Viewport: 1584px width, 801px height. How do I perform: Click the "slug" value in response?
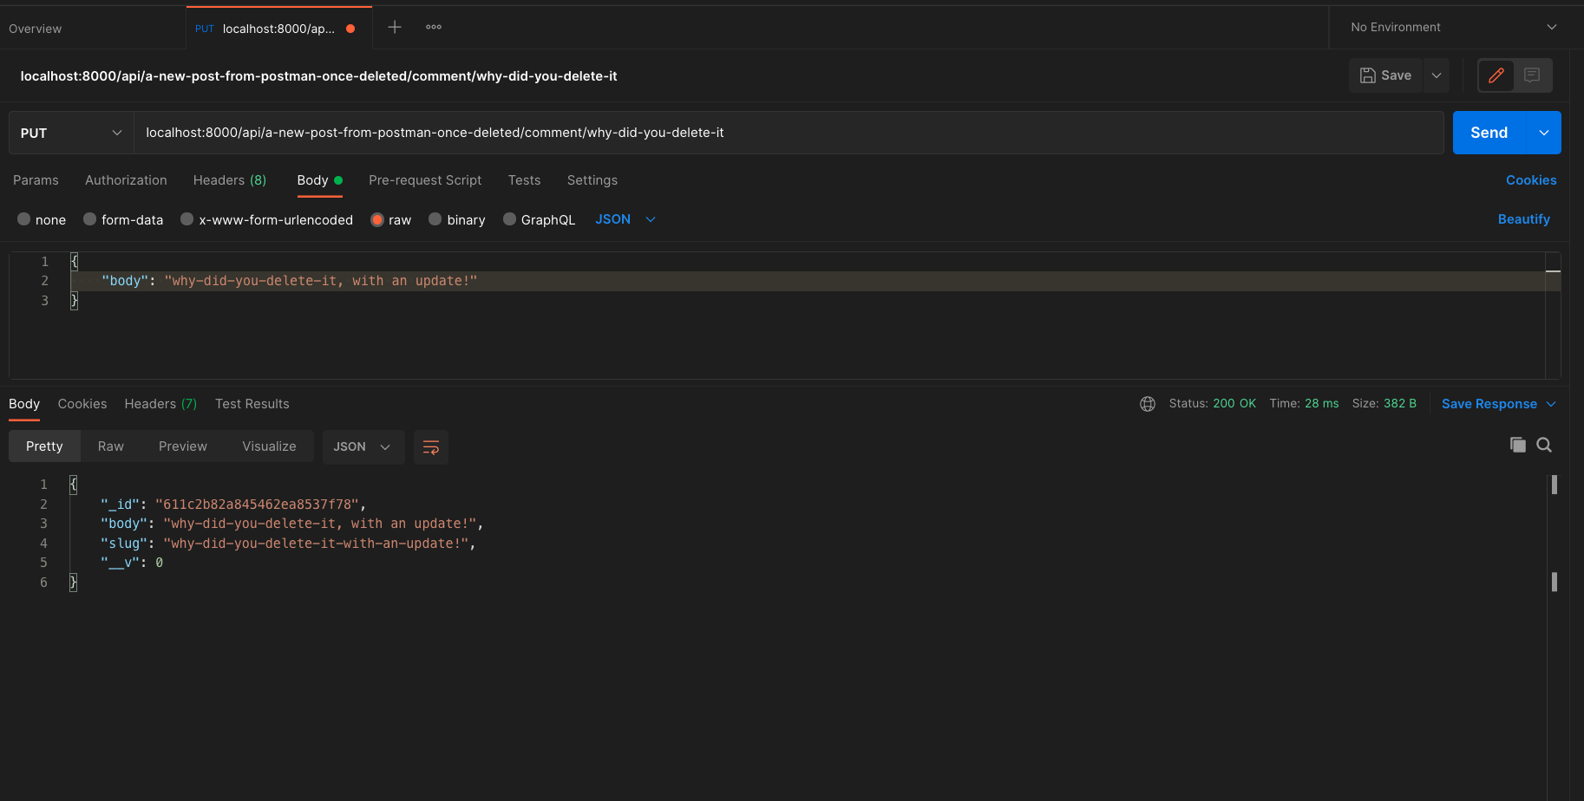coord(316,544)
